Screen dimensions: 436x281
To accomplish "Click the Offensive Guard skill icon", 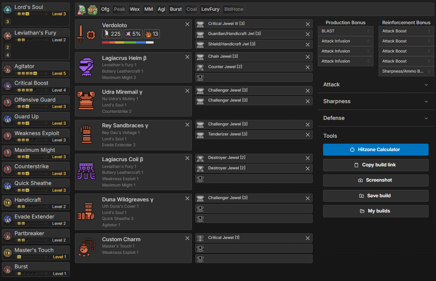I will pyautogui.click(x=7, y=102).
